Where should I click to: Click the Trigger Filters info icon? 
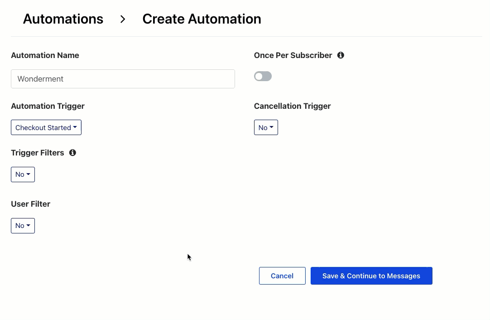point(72,153)
